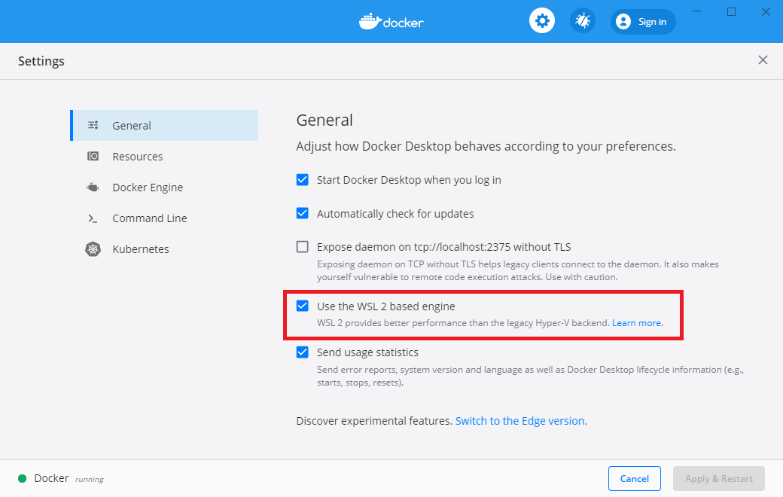Screen dimensions: 783x497
Task: Minimize the Docker Desktop window
Action: (697, 11)
